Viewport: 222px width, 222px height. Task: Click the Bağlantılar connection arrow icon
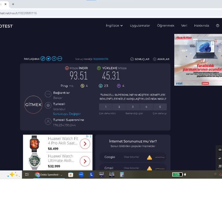[48, 94]
